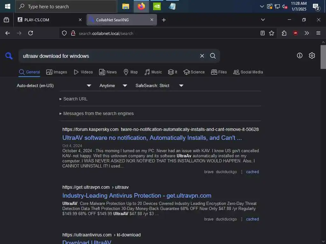This screenshot has height=244, width=326.
Task: Open the Firefox application menu
Action: pos(318,33)
